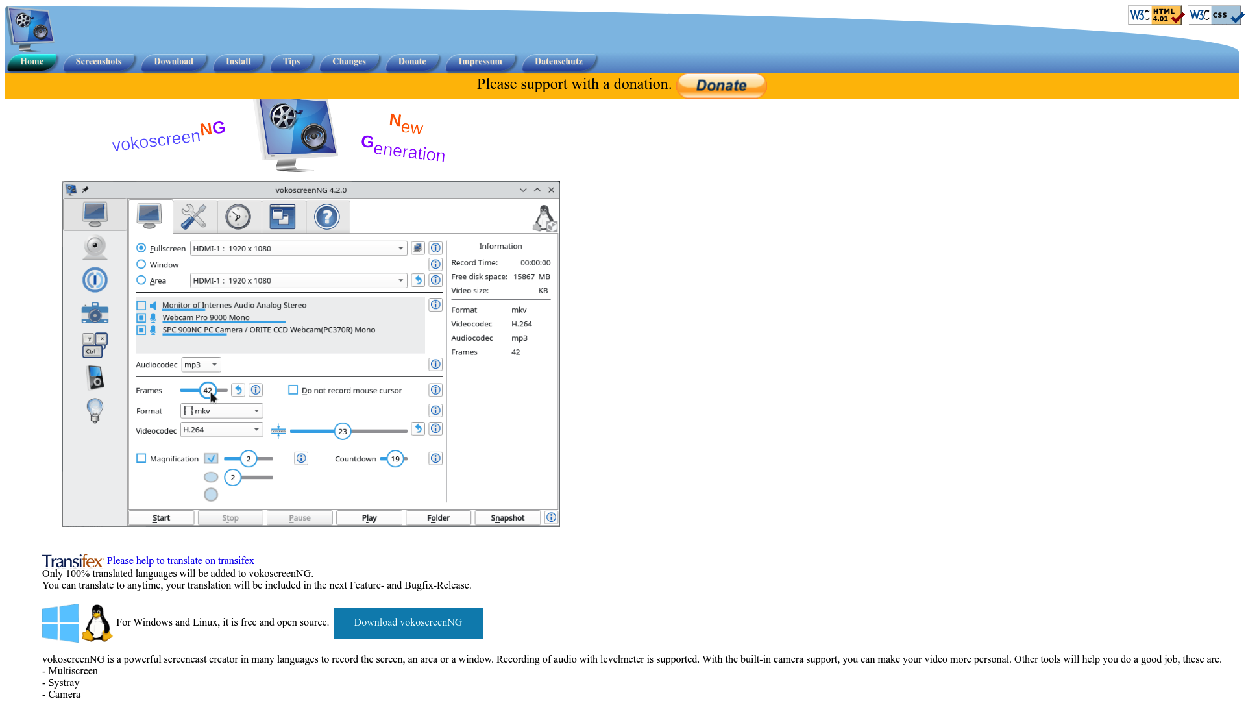The width and height of the screenshot is (1246, 701).
Task: Click the Snapshot button
Action: coord(507,518)
